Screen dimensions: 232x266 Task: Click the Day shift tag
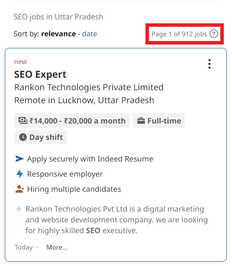pyautogui.click(x=41, y=137)
